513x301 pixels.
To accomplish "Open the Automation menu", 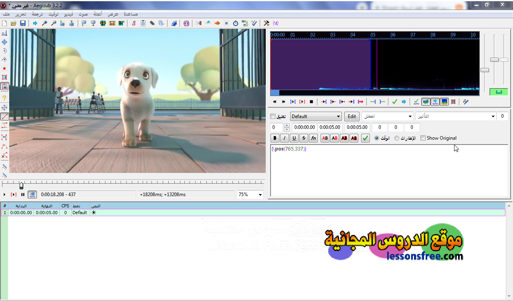I will point(98,14).
